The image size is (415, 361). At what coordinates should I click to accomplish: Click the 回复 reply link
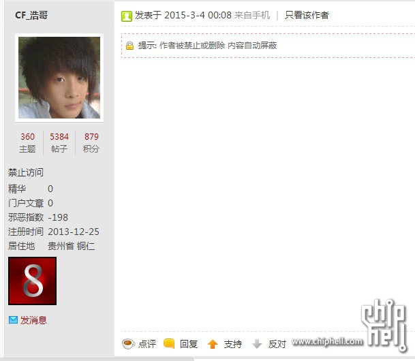189,344
